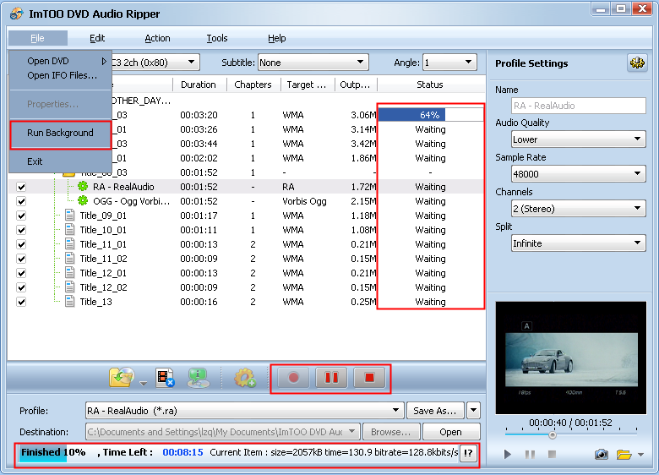The image size is (659, 475).
Task: Open the snapshot folder icon
Action: click(624, 455)
